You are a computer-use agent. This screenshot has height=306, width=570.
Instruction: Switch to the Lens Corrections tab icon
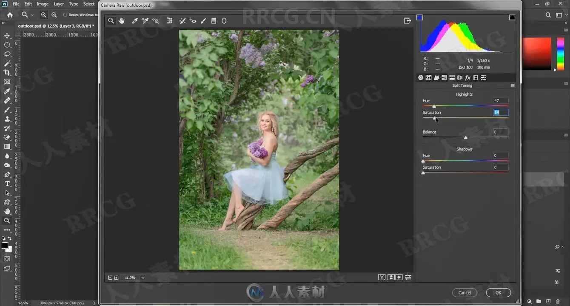coord(460,77)
